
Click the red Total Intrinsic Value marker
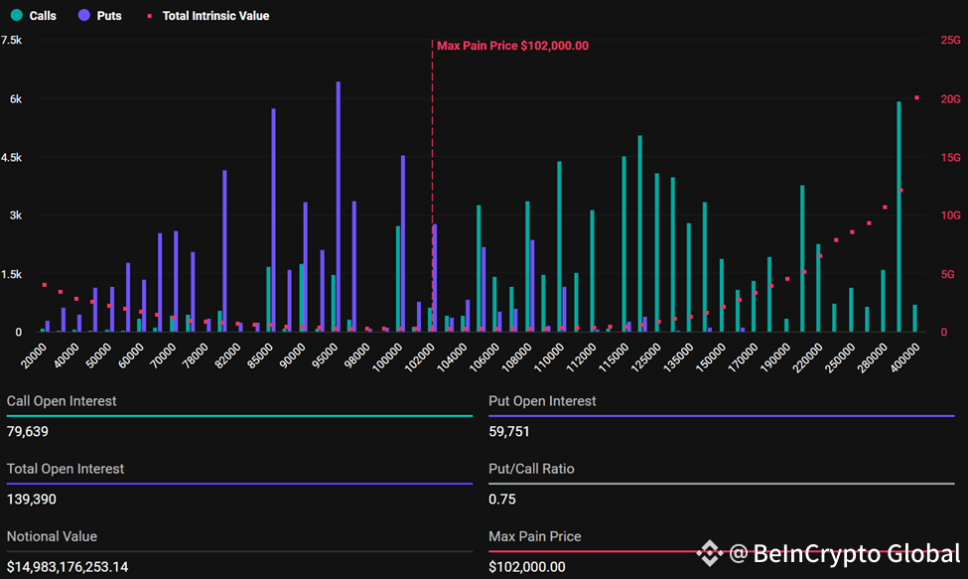[149, 16]
